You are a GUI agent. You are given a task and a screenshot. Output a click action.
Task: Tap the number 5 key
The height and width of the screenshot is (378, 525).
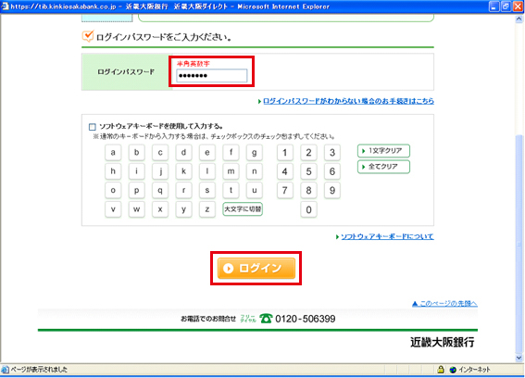(x=308, y=171)
